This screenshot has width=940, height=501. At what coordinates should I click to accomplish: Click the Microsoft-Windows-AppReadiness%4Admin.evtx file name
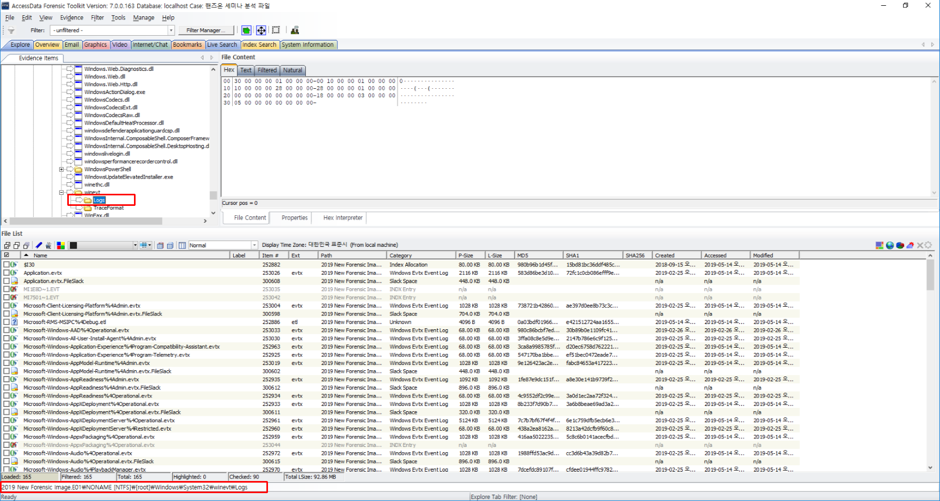pos(81,379)
